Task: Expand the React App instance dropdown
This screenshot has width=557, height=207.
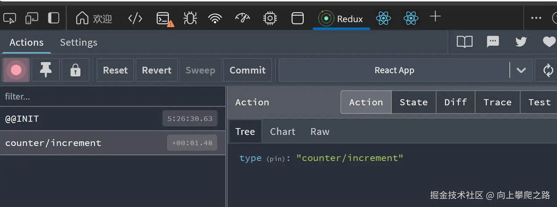Action: pos(521,70)
